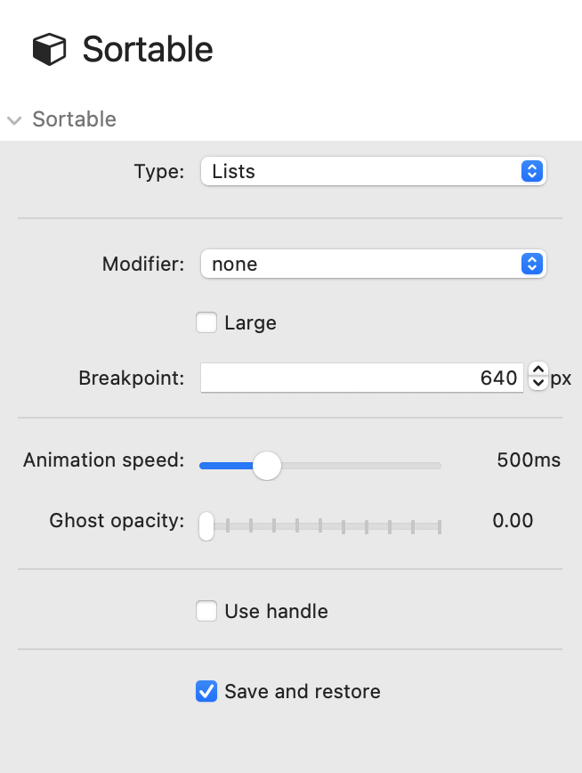Enable the Large checkbox

(x=206, y=323)
